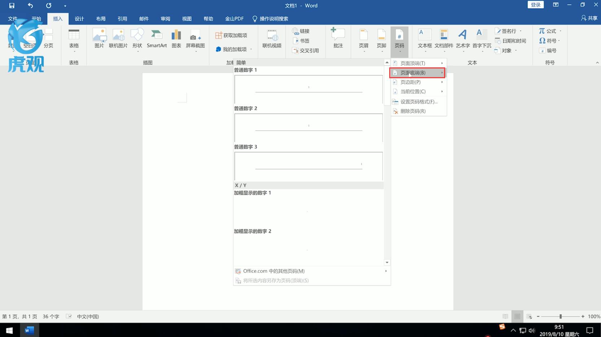Image resolution: width=601 pixels, height=337 pixels.
Task: Insert a 分页 page break
Action: coord(48,38)
